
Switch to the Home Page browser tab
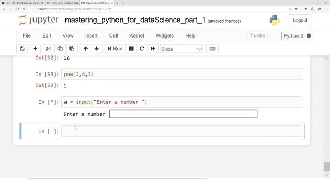pyautogui.click(x=63, y=3)
